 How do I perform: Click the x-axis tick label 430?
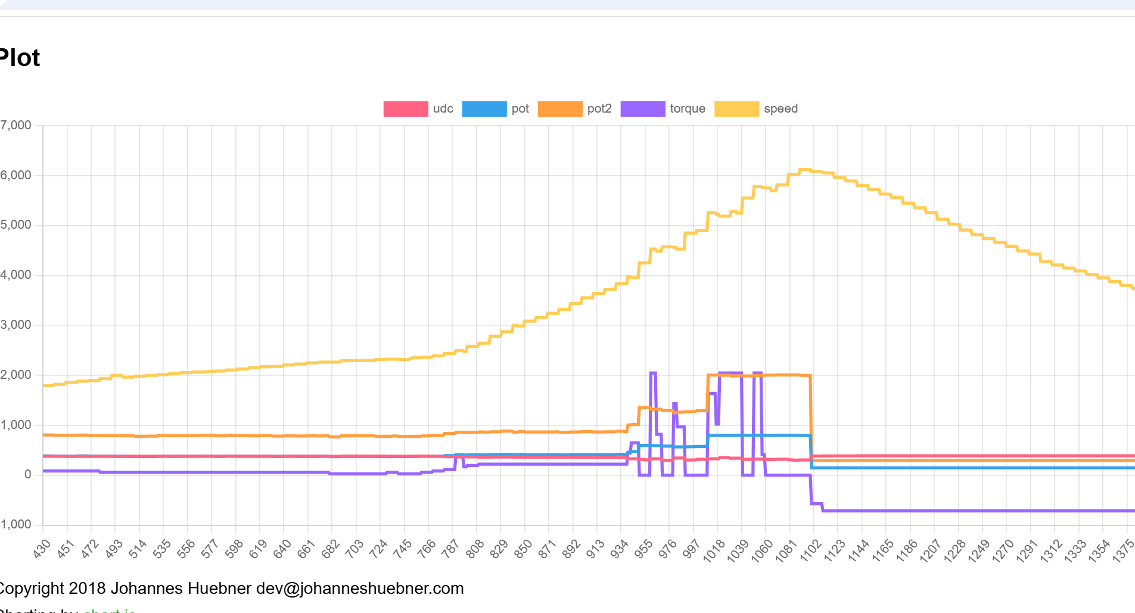pos(42,549)
